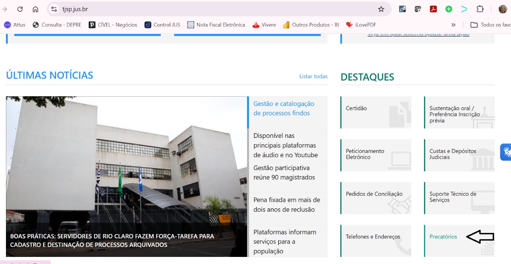Show the Extensions puzzle-piece menu

point(480,9)
